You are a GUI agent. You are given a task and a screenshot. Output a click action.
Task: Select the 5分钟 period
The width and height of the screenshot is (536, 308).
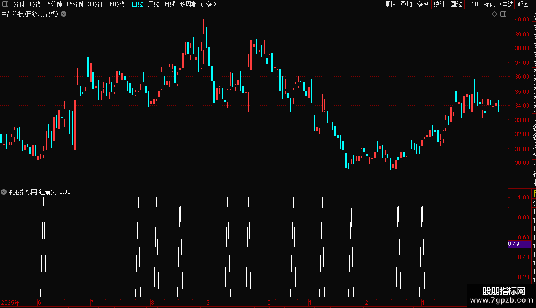(x=55, y=4)
